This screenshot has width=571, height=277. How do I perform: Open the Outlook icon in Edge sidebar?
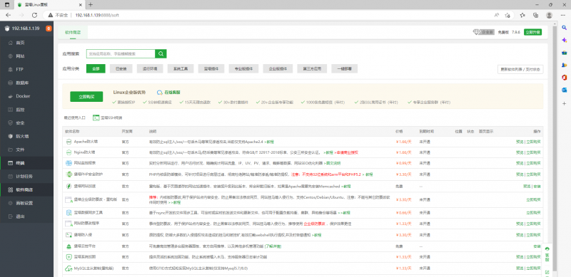[x=565, y=90]
